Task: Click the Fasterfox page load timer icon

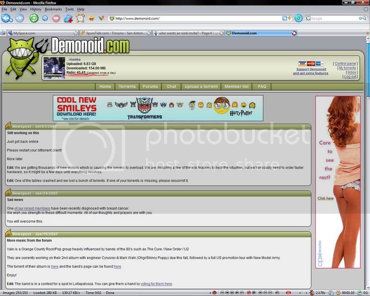Action: pos(312,293)
